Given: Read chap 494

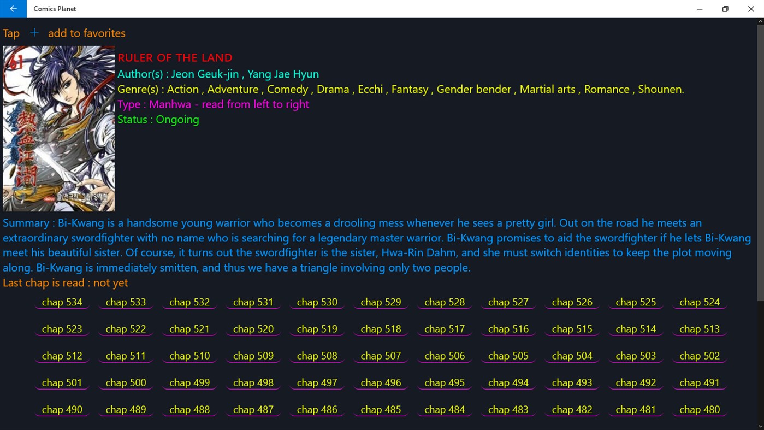Looking at the screenshot, I should click(508, 382).
